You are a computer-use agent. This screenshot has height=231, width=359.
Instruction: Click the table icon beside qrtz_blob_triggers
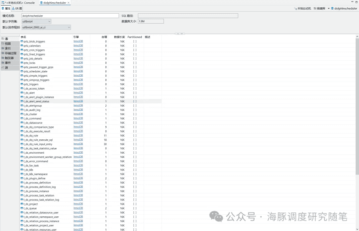coord(22,41)
